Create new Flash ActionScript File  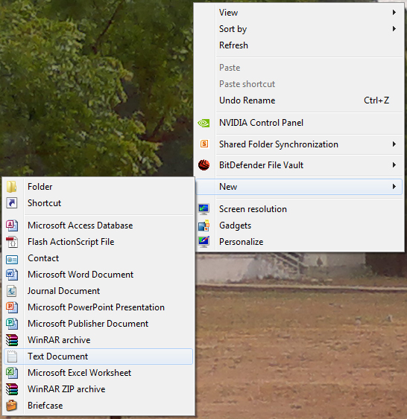point(98,242)
